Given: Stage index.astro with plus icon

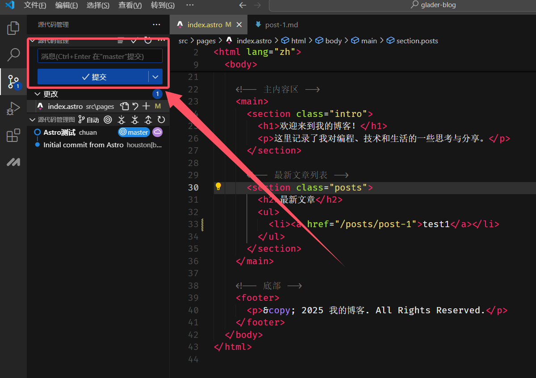Looking at the screenshot, I should tap(146, 106).
